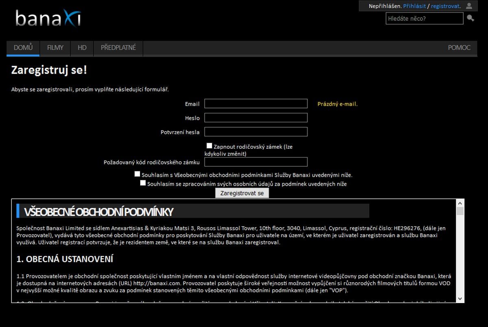Image resolution: width=488 pixels, height=327 pixels.
Task: Open the POMOC menu item
Action: [459, 48]
